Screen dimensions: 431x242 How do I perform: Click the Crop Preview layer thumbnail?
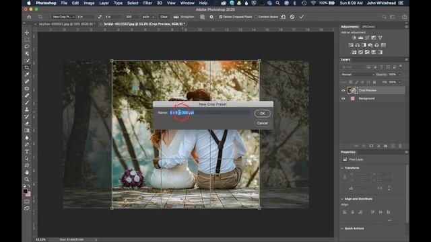352,90
